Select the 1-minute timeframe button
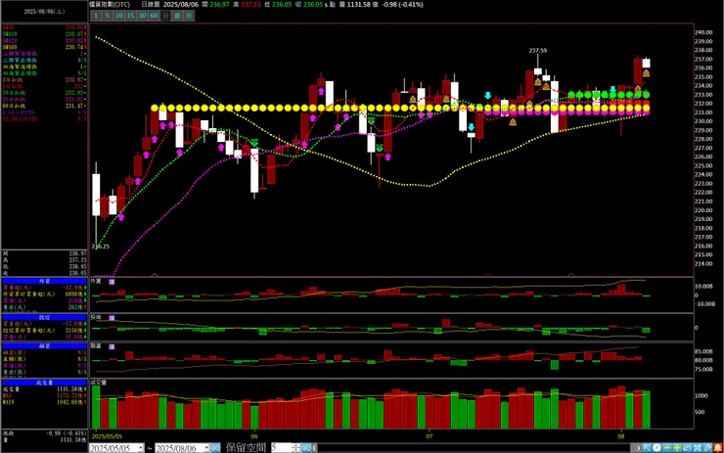Viewport: 724px width, 453px height. pyautogui.click(x=96, y=16)
